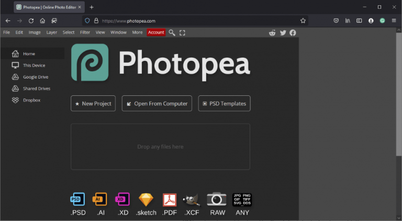Open the Layer menu

(52, 32)
